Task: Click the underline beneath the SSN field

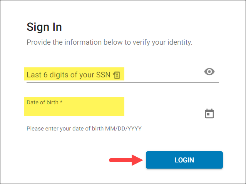Action: 123,82
